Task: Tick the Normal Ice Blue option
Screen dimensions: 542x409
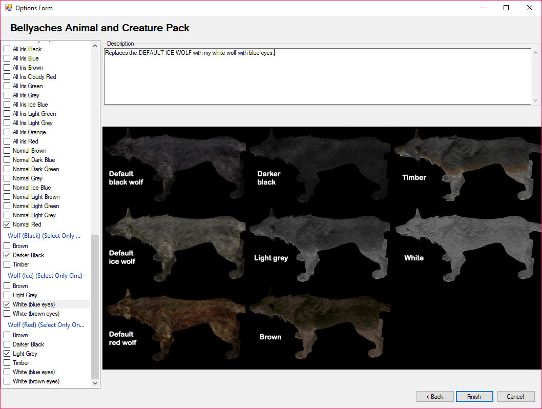Action: click(x=7, y=188)
